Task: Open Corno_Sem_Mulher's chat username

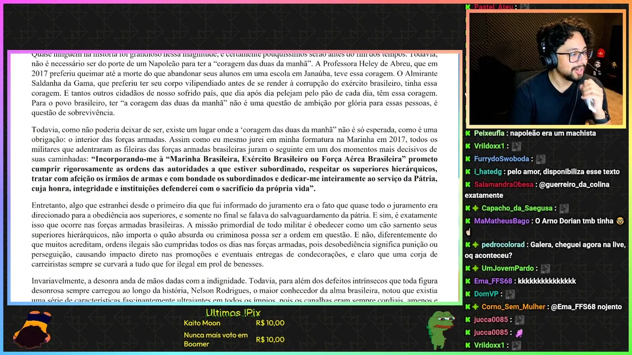Action: click(x=514, y=307)
